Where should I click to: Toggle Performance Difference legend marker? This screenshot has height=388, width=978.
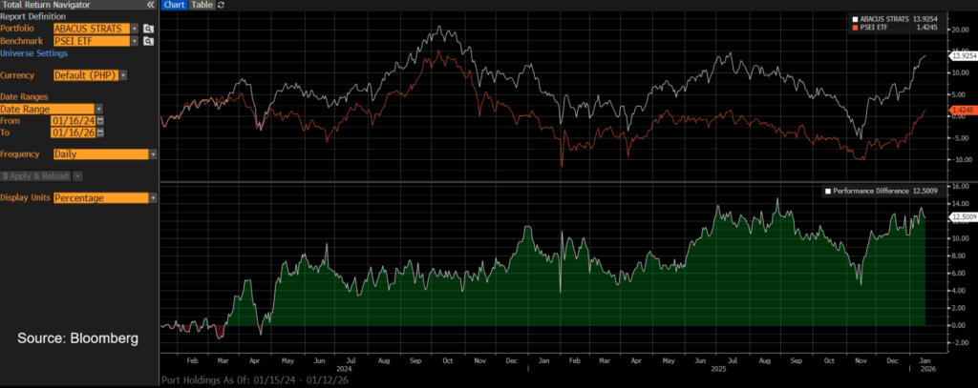tap(828, 192)
